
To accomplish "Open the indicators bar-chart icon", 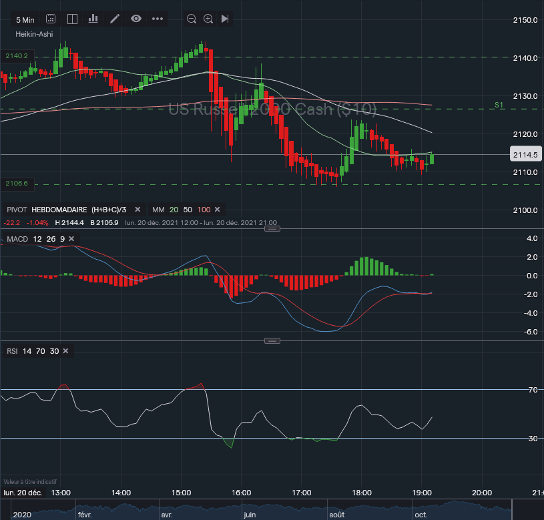I will (93, 19).
